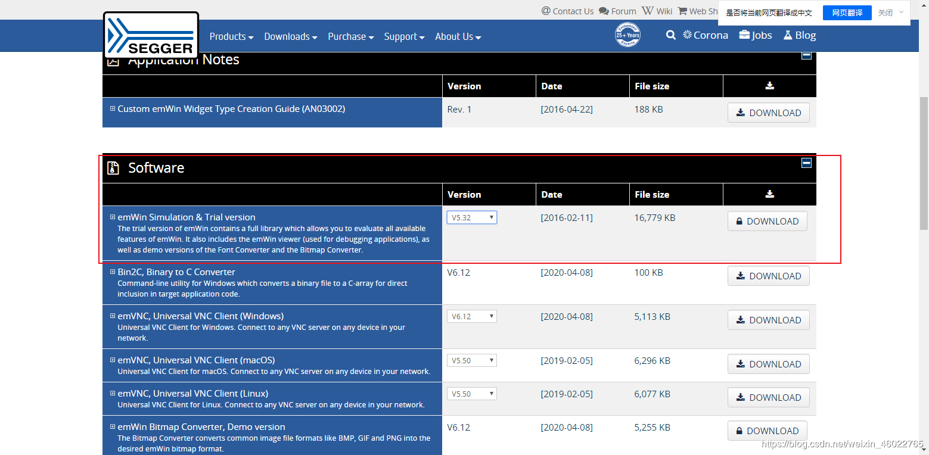
Task: Click 关闭 on the translate prompt
Action: coord(885,13)
